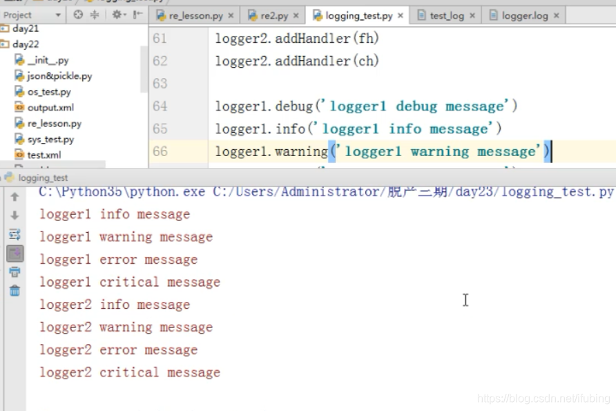Viewport: 616px width, 411px height.
Task: Click the folder icon of day22
Action: pyautogui.click(x=5, y=44)
